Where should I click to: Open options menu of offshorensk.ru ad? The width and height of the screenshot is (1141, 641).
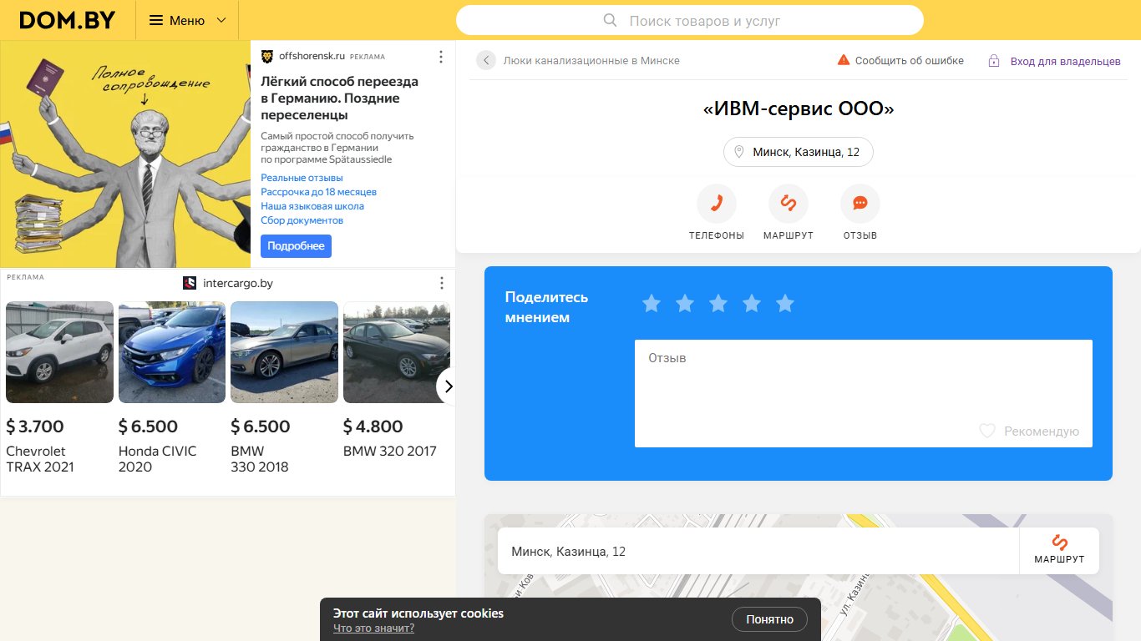point(441,57)
